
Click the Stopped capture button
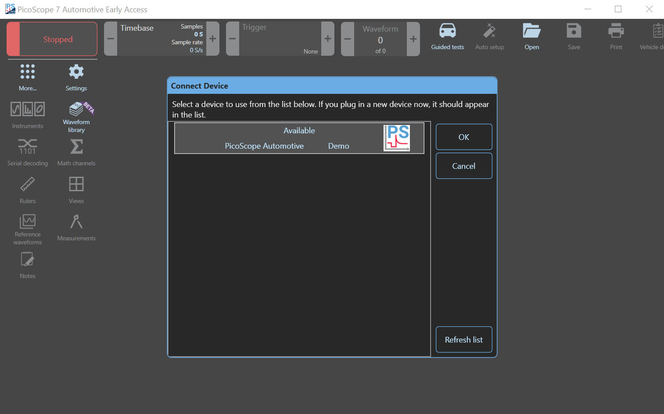[52, 39]
